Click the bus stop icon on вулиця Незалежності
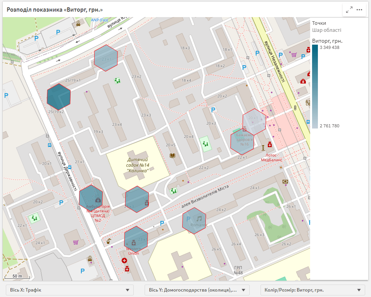The image size is (371, 297). 307,122
